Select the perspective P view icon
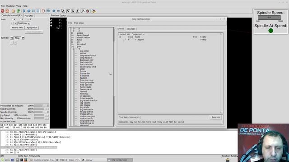This screenshot has width=289, height=162. [83, 11]
